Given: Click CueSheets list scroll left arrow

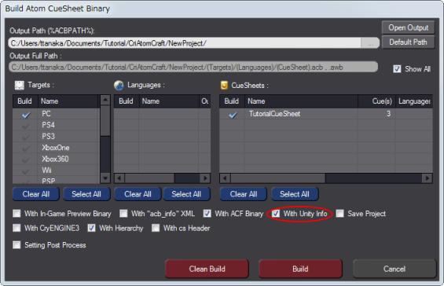Looking at the screenshot, I should (x=225, y=178).
